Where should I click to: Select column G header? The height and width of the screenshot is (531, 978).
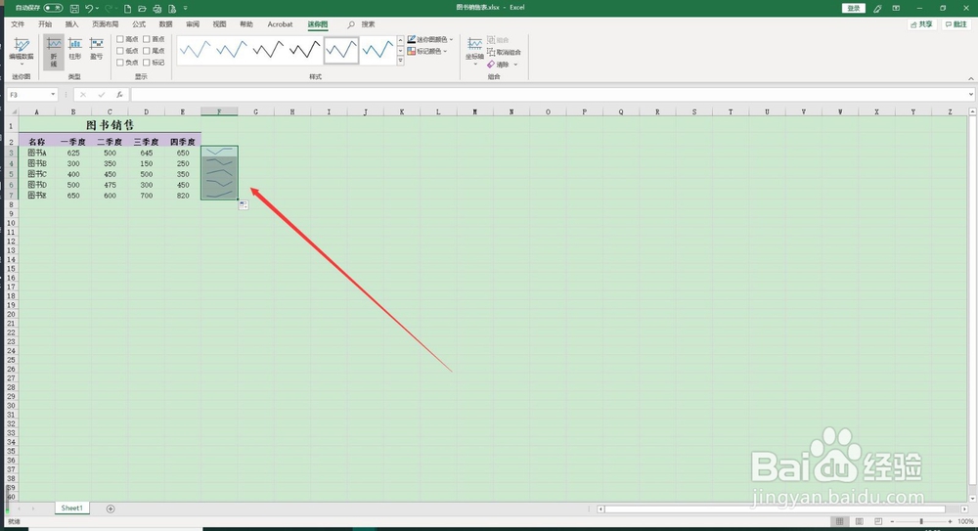point(255,111)
